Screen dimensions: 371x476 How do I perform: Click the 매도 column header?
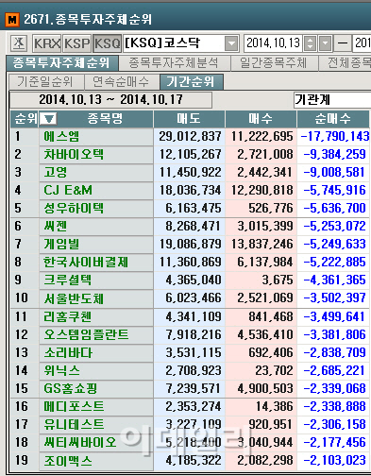[189, 119]
